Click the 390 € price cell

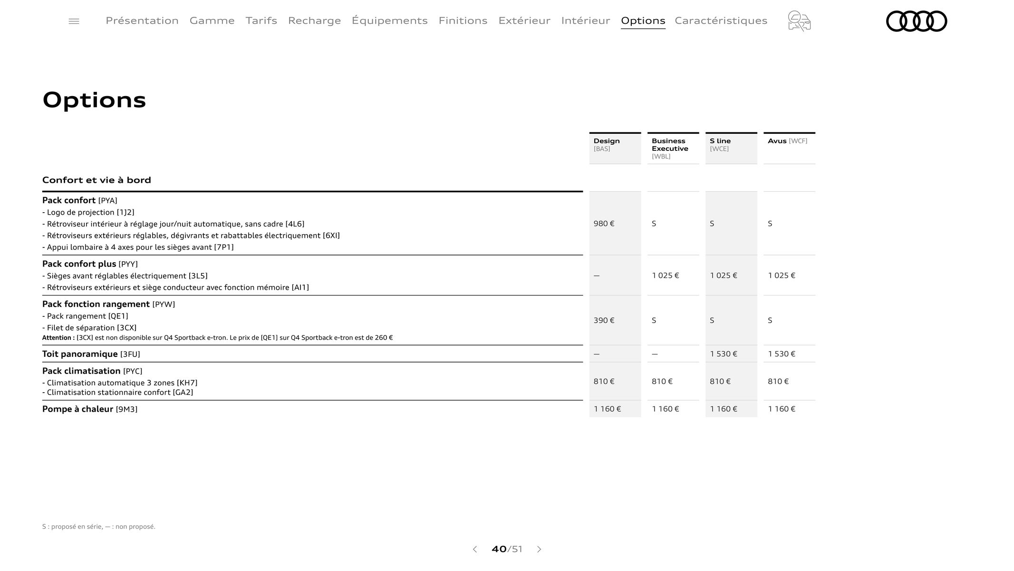pyautogui.click(x=615, y=320)
